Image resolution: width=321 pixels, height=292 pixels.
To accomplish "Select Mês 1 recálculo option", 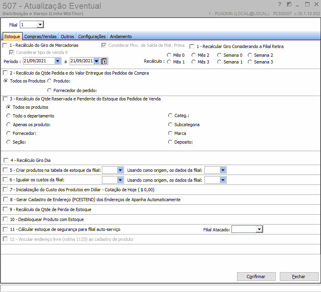I will tap(169, 62).
